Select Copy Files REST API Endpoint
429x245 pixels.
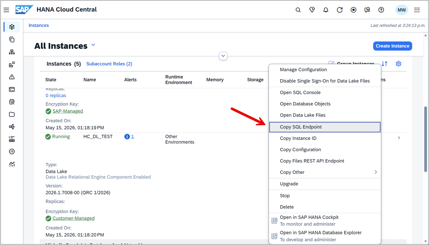coord(325,161)
